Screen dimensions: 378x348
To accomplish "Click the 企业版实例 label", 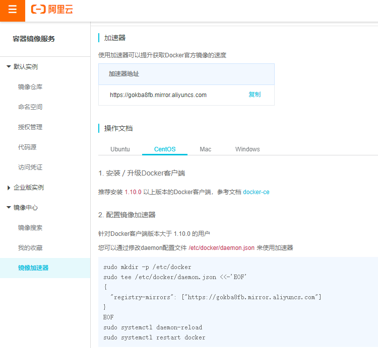I will point(29,188).
